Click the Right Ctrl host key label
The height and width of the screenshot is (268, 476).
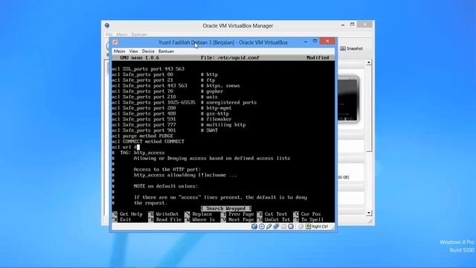point(320,226)
